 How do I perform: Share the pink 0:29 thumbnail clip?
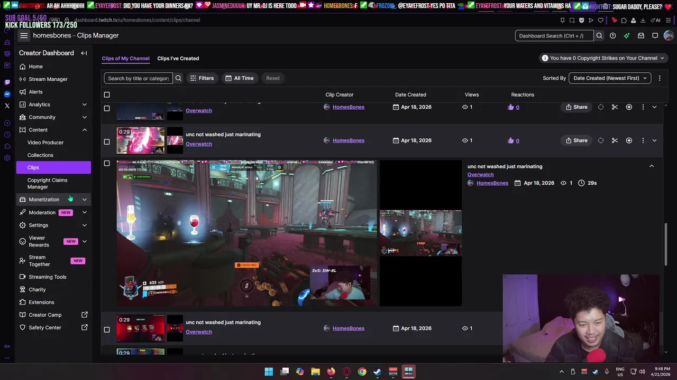pos(577,140)
